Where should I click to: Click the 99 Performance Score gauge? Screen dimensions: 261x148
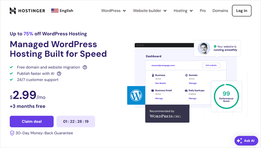226,96
